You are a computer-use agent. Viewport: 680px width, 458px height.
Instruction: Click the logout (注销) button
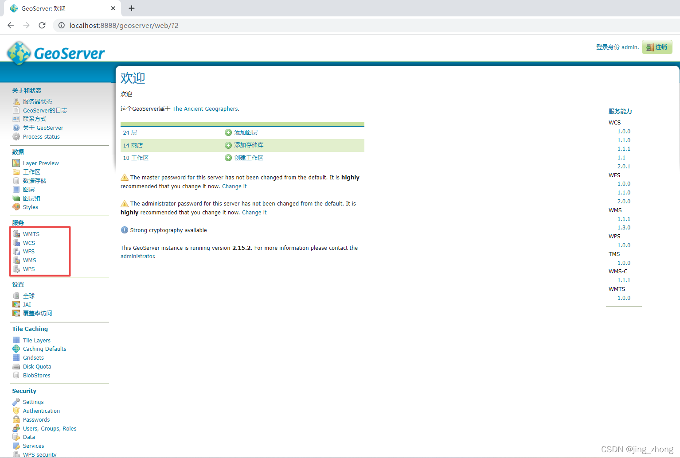(x=657, y=47)
